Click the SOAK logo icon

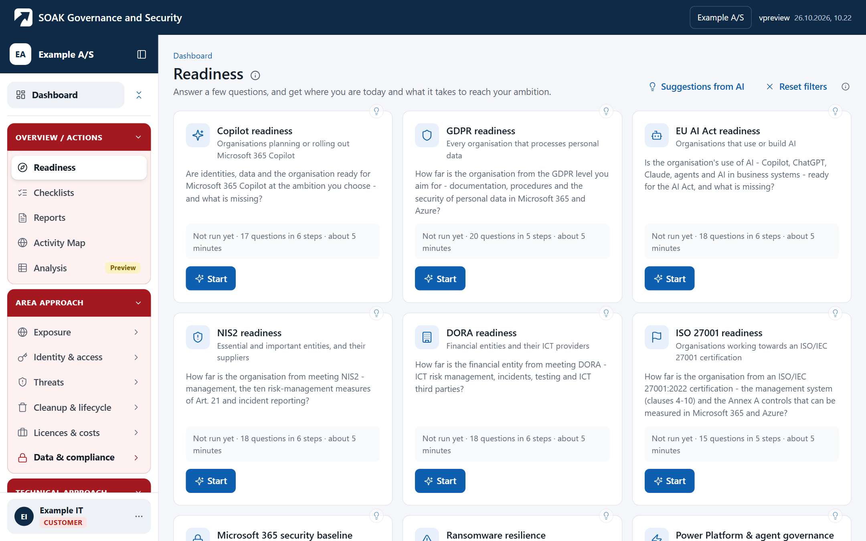click(23, 18)
